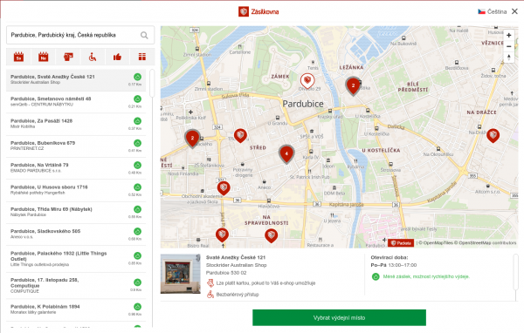Select Pardubice, Palackého 1932 (Little Things Outlet)
The height and width of the screenshot is (333, 524).
pyautogui.click(x=76, y=259)
